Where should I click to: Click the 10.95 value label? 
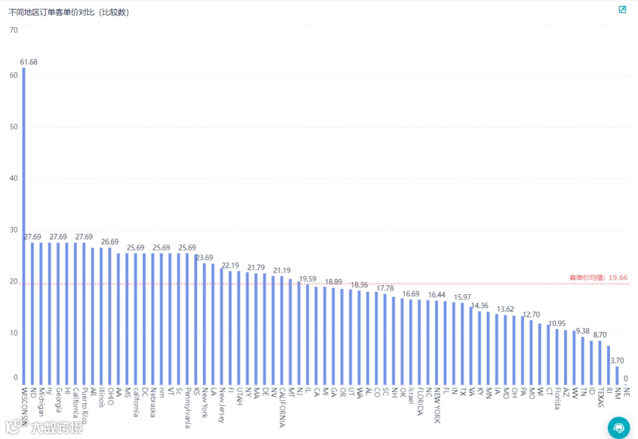point(557,323)
